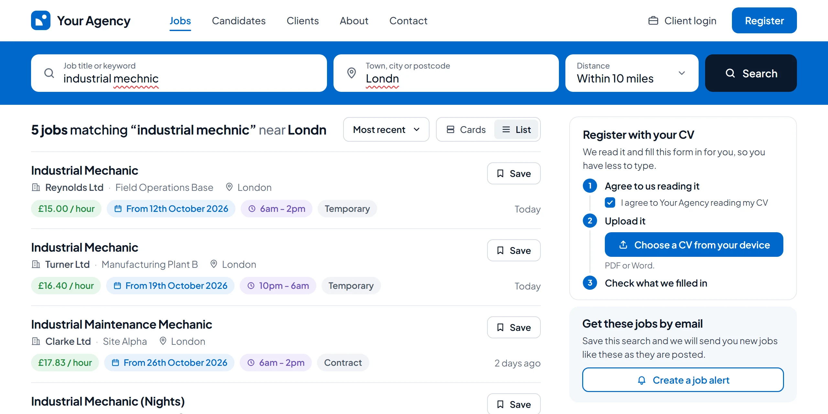Click building icon next to Turner Ltd

tap(36, 264)
